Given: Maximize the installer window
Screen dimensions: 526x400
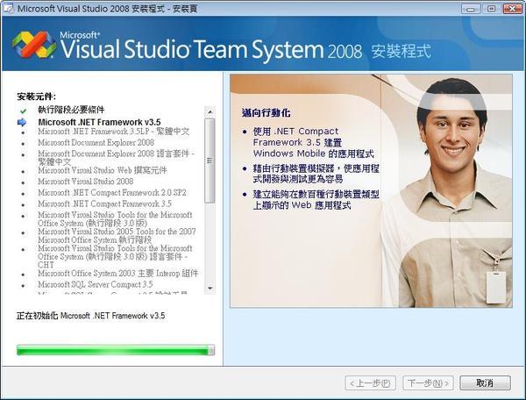Looking at the screenshot, I should pyautogui.click(x=491, y=9).
